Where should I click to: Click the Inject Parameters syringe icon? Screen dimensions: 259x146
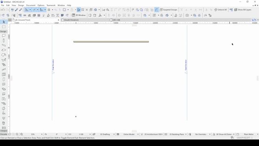pos(21,10)
